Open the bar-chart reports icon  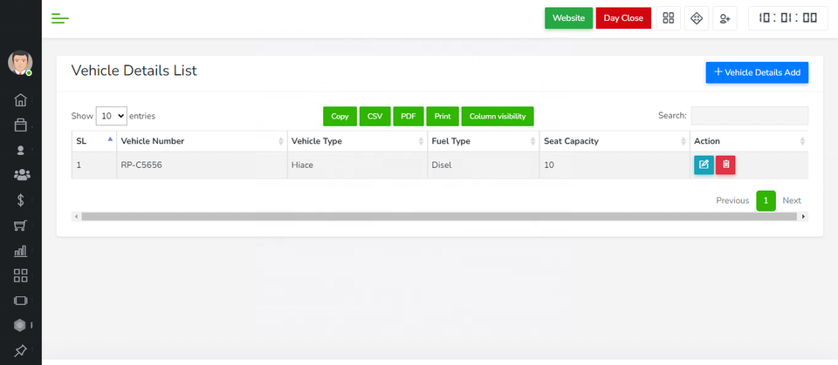tap(20, 250)
